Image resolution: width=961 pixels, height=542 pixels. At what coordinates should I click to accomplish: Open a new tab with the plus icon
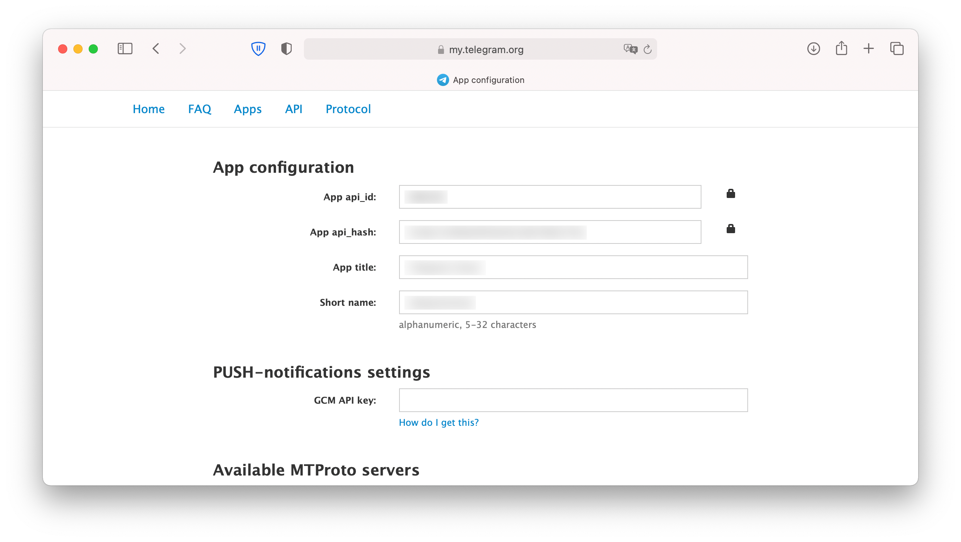[x=868, y=49]
